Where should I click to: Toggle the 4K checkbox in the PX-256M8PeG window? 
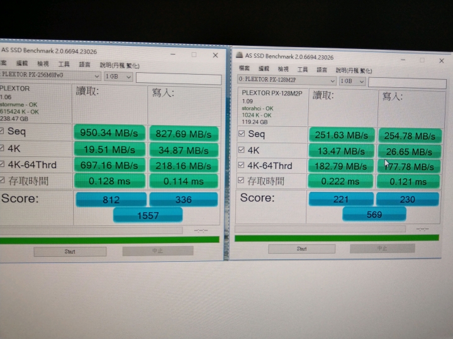point(2,148)
